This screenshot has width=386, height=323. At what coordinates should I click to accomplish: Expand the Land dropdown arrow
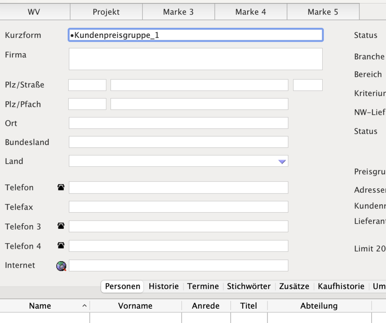click(x=282, y=161)
